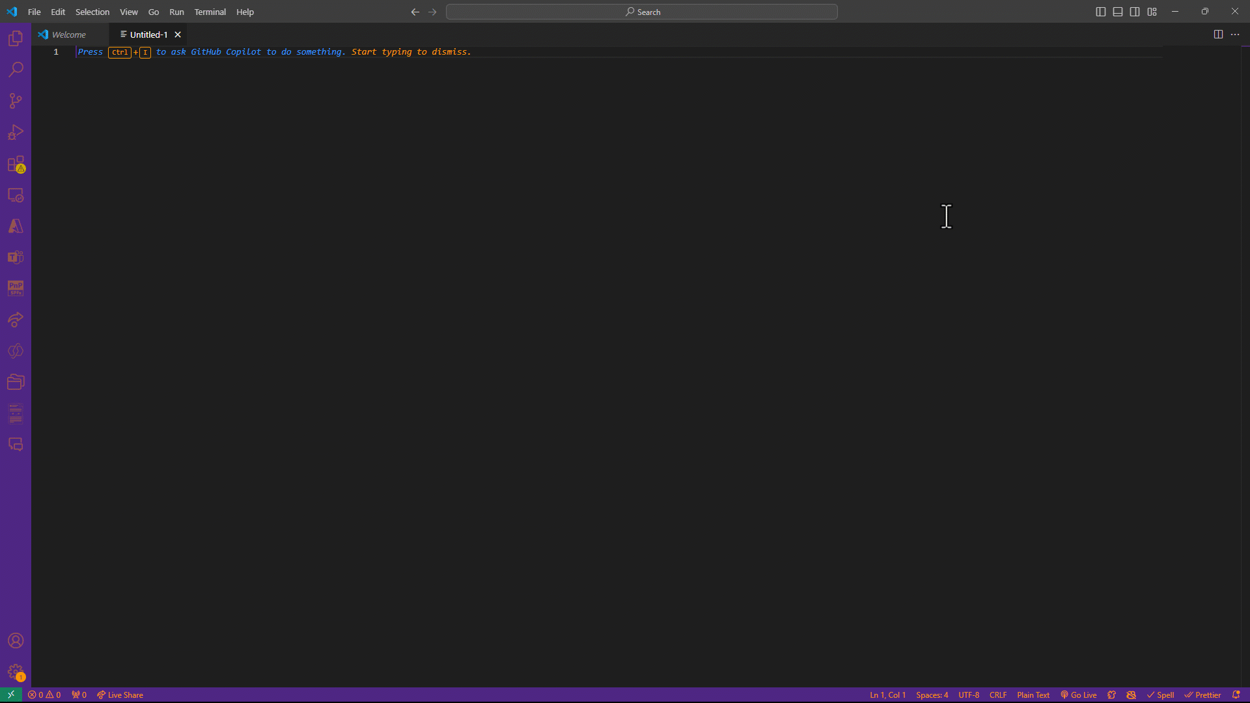Open the Power Platform icon in the activity bar
Viewport: 1250px width, 703px height.
coord(16,351)
